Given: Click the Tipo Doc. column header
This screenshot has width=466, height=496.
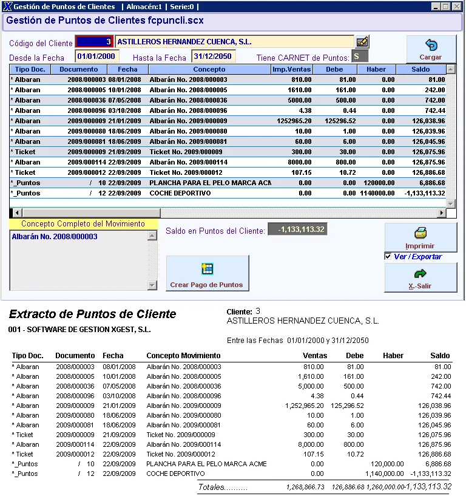Looking at the screenshot, I should click(30, 69).
